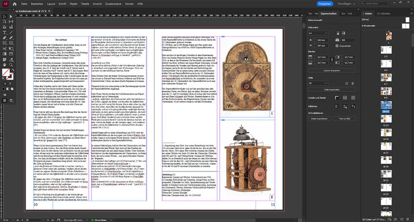
Task: Select the Scissors tool
Action: [x=4, y=48]
